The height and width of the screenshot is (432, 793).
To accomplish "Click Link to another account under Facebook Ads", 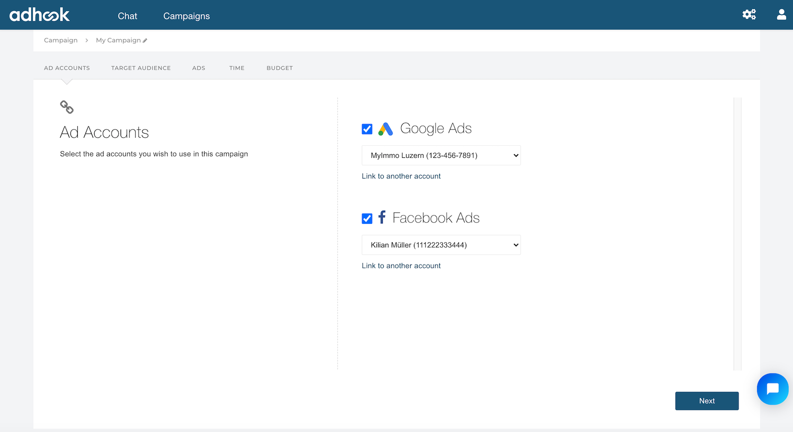I will pos(401,266).
